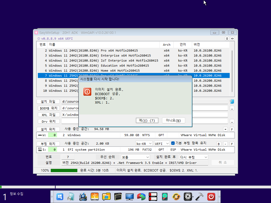The image size is (271, 203).
Task: Click the Drv 위치 button
Action: click(49, 122)
